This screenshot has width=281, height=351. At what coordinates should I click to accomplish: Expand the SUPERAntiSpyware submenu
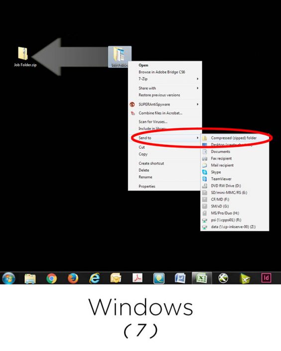[165, 105]
